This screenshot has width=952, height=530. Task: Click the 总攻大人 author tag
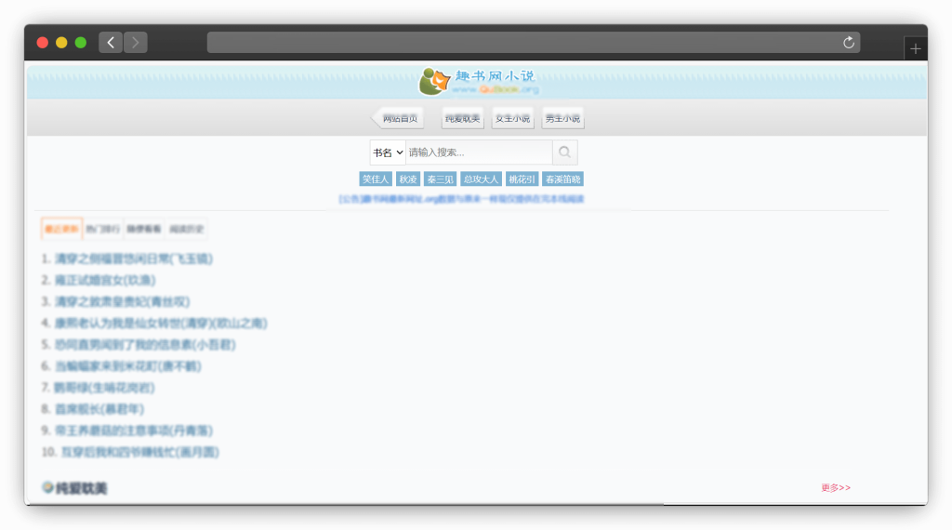pos(481,179)
